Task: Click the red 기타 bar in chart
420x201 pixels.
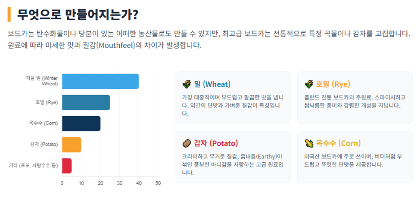Action: click(67, 166)
